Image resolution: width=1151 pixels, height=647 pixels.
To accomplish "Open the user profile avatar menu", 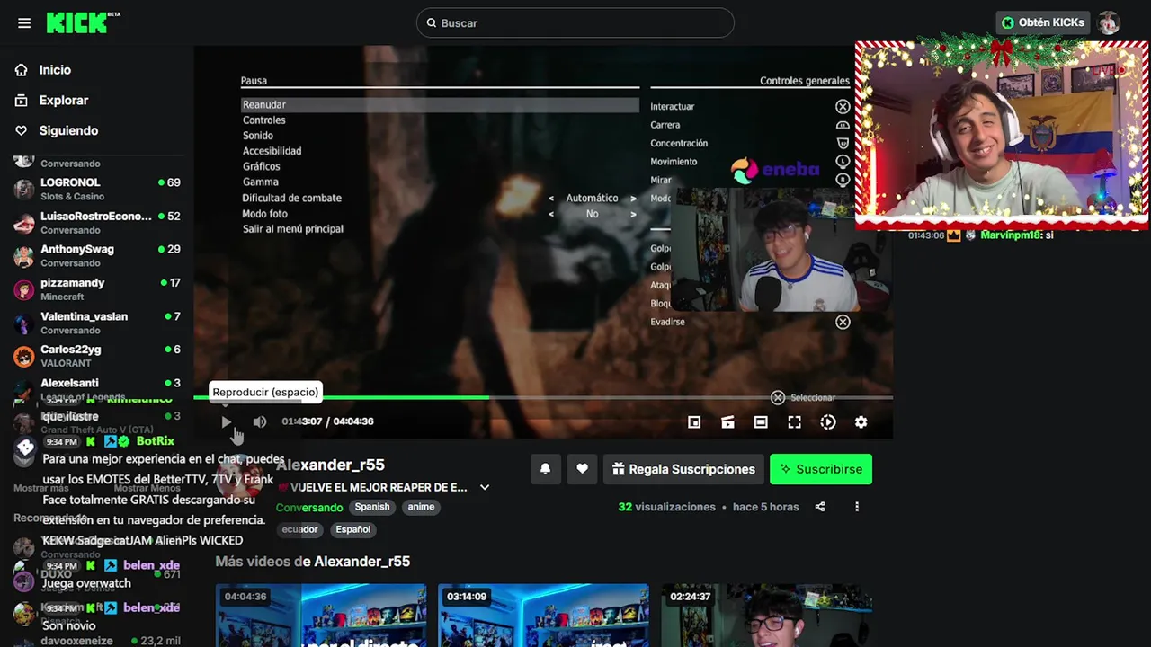I will (1109, 22).
